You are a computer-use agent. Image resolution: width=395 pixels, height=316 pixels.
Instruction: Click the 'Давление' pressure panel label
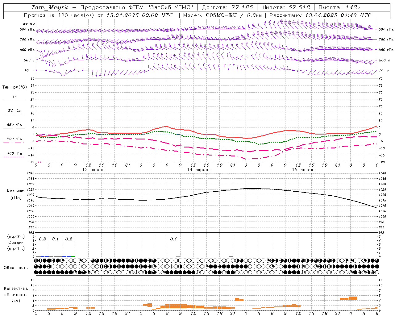16,191
